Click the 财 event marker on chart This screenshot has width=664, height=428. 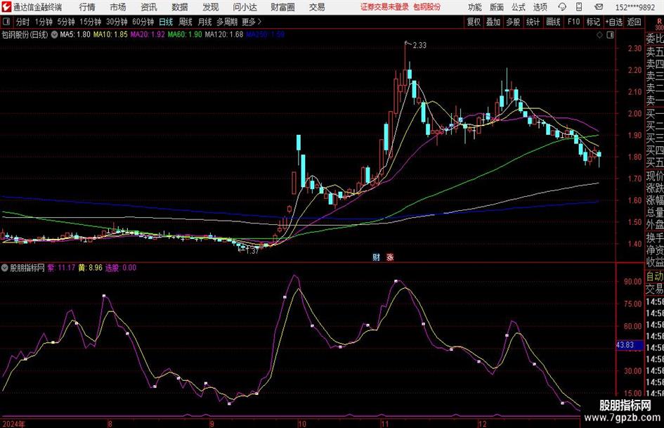tap(376, 257)
